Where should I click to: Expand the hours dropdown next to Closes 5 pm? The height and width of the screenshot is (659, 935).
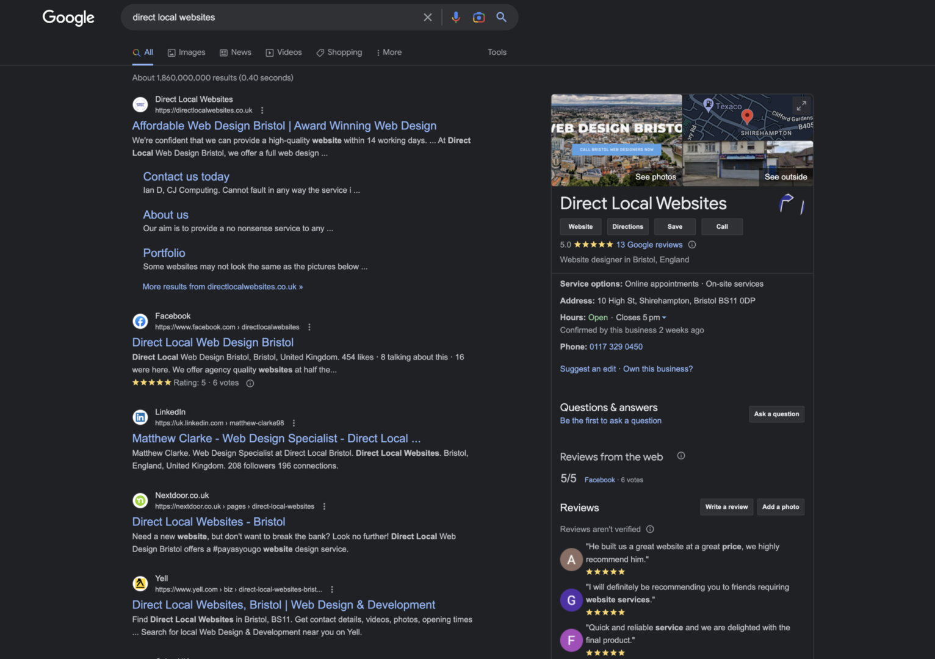664,318
